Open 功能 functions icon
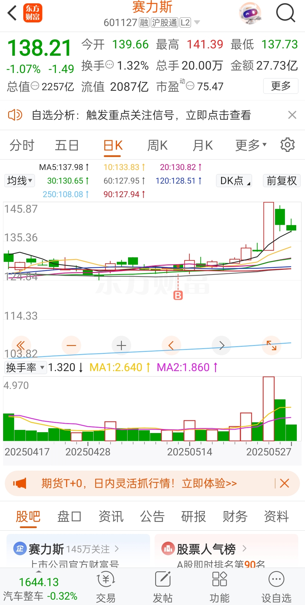Viewport: 305px width, 605px height. [x=220, y=587]
